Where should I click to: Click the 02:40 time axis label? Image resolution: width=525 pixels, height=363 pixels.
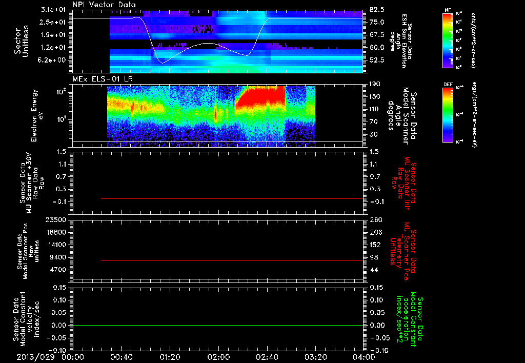click(x=267, y=357)
